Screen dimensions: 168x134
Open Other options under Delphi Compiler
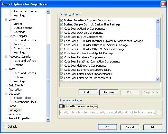pyautogui.click(x=22, y=48)
